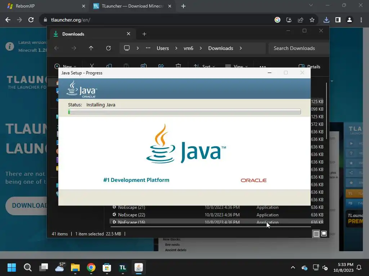The height and width of the screenshot is (276, 369).
Task: Switch Explorer to details list view icon
Action: tap(316, 234)
